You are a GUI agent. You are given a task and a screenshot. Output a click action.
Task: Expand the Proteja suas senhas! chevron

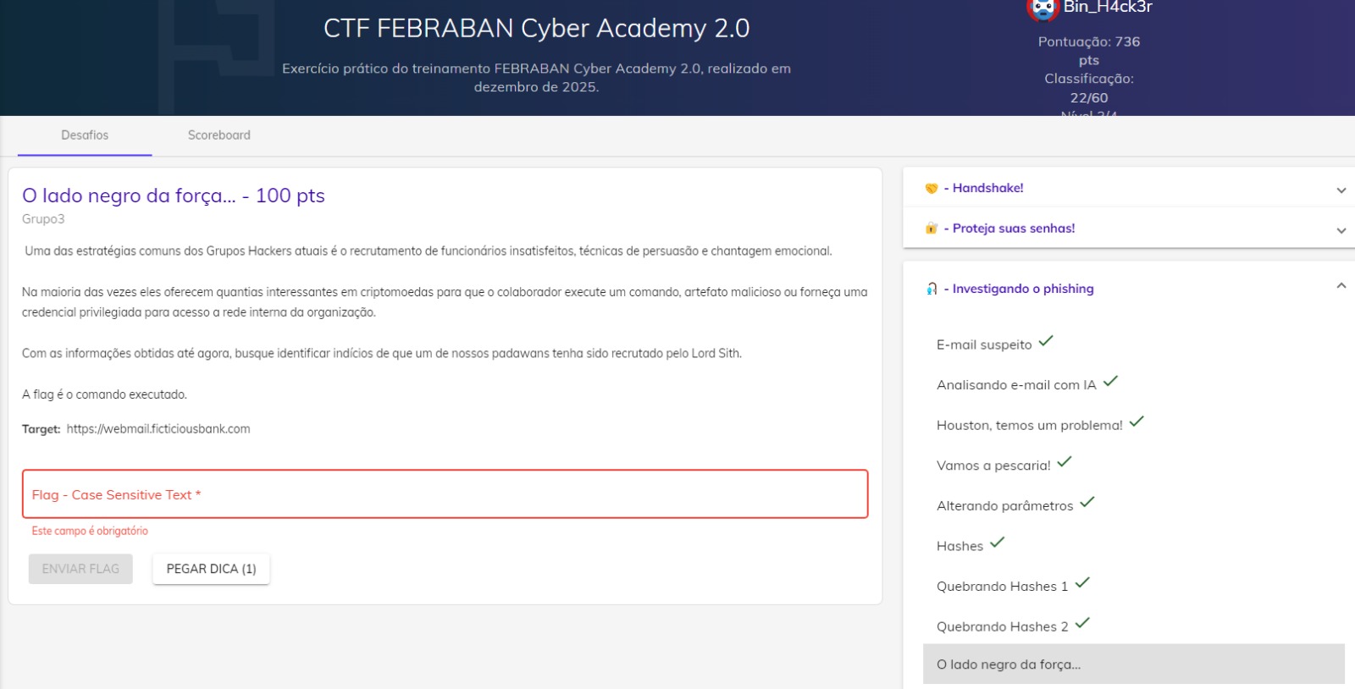(1341, 229)
